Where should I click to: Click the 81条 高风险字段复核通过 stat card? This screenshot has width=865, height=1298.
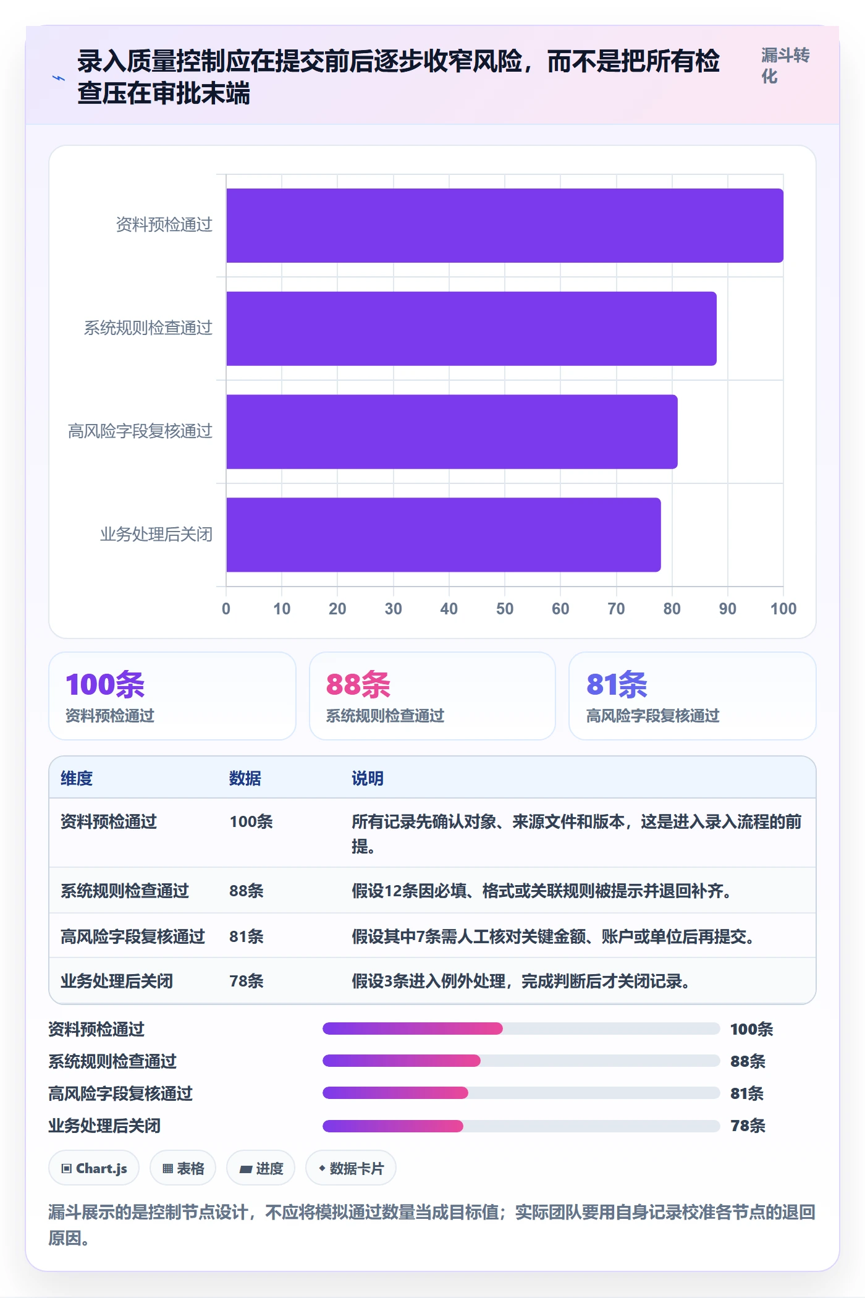[x=693, y=696]
